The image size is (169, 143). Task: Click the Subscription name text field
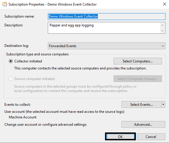click(x=107, y=16)
